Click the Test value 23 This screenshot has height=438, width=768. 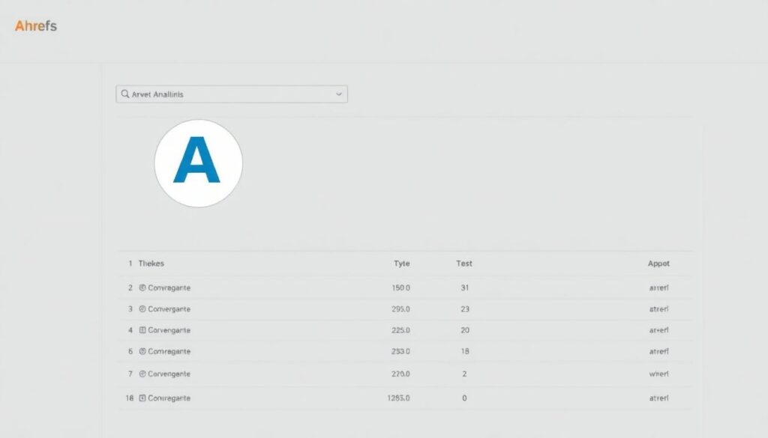tap(465, 309)
